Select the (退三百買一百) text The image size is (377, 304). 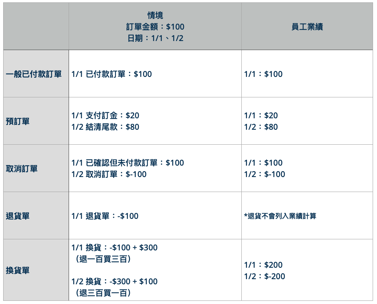click(x=103, y=293)
